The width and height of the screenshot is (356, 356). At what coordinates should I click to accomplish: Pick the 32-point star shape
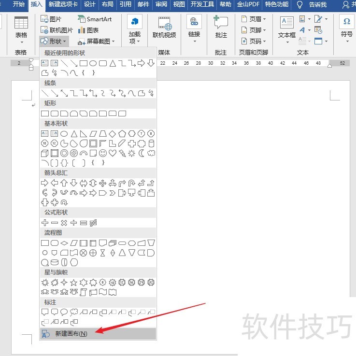pos(151,282)
